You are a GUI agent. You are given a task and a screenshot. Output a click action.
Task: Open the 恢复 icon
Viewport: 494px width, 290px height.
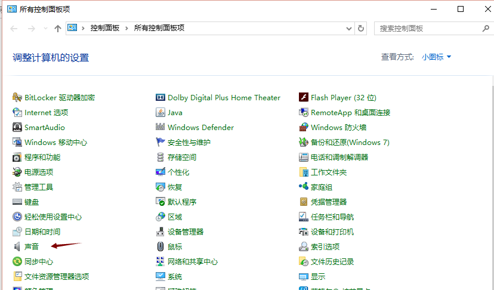pyautogui.click(x=160, y=187)
